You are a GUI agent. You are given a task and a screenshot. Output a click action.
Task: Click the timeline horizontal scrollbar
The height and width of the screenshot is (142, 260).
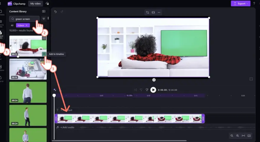click(x=119, y=141)
